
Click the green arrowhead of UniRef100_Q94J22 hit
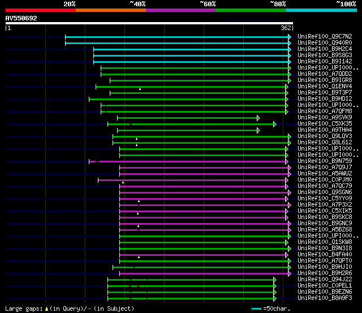point(275,280)
